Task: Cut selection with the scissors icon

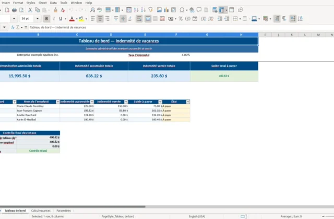Action: tap(30, 10)
